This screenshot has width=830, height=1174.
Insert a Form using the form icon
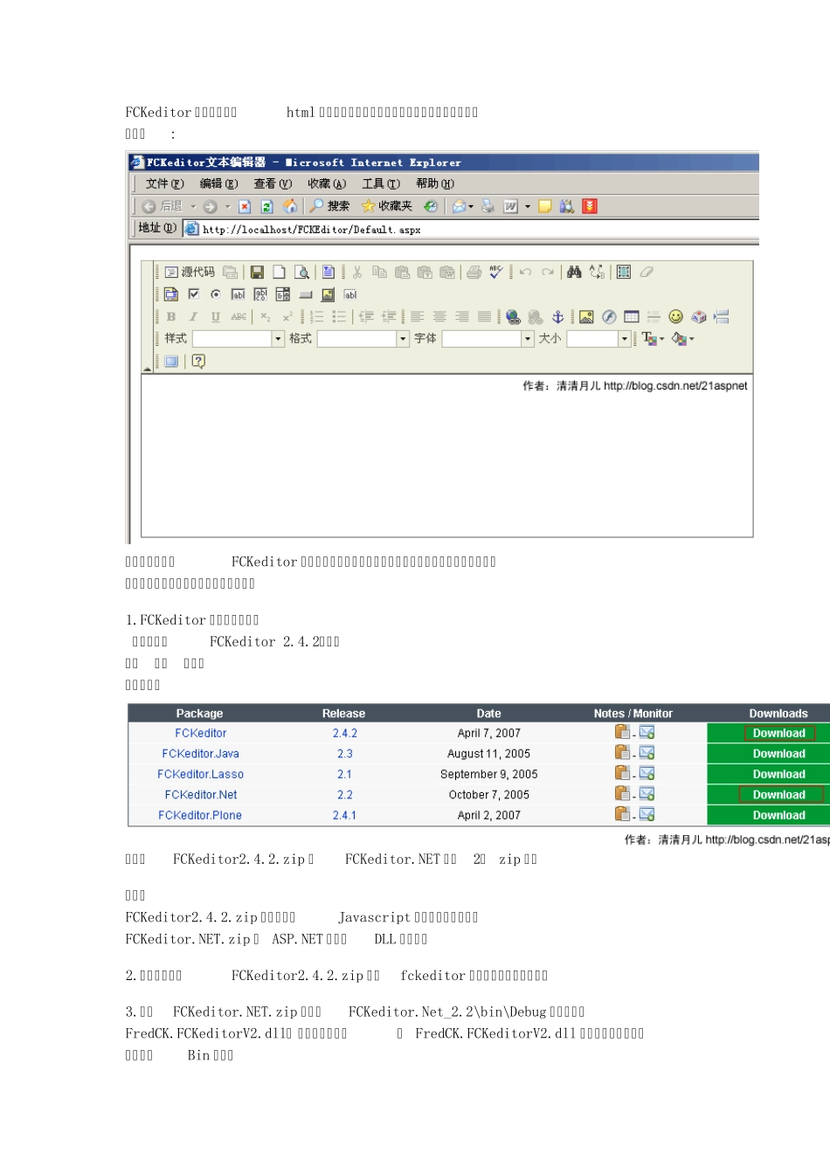click(x=171, y=294)
